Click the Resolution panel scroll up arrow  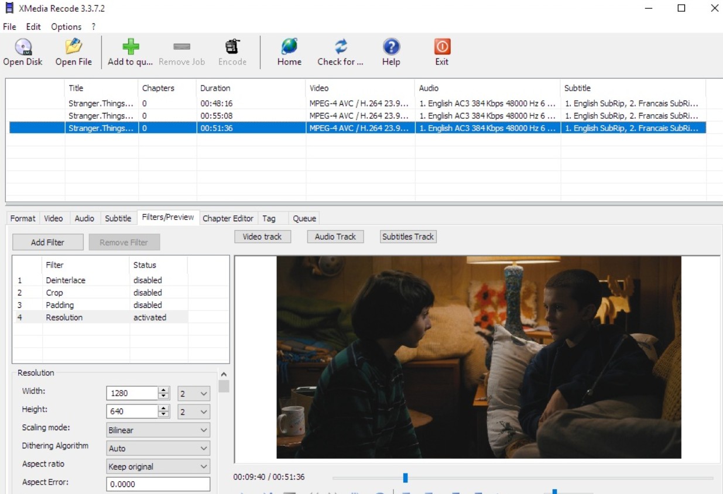tap(224, 374)
